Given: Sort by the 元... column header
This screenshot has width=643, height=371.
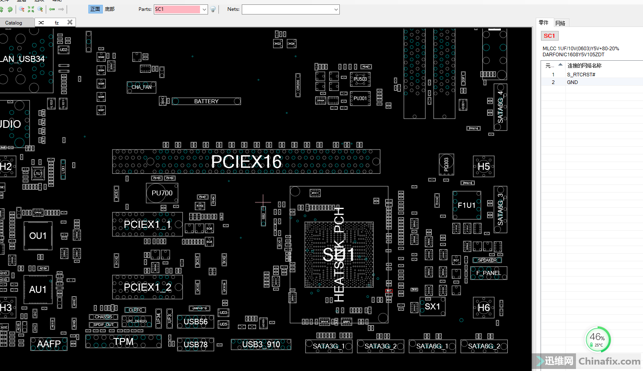Looking at the screenshot, I should tap(553, 66).
